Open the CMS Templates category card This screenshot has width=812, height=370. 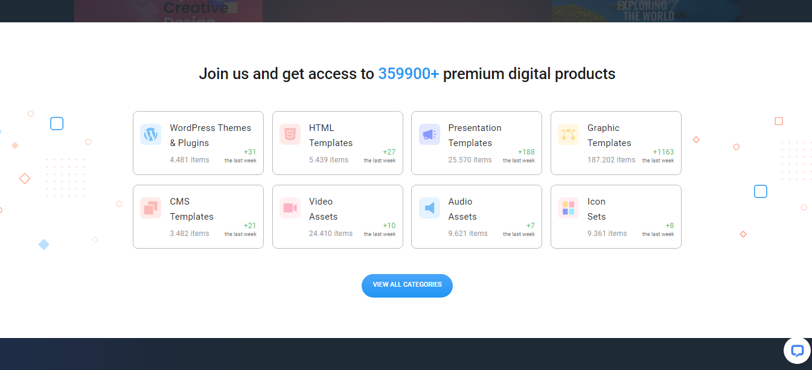pos(198,217)
